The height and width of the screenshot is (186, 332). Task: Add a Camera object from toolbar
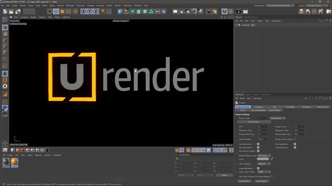click(208, 11)
